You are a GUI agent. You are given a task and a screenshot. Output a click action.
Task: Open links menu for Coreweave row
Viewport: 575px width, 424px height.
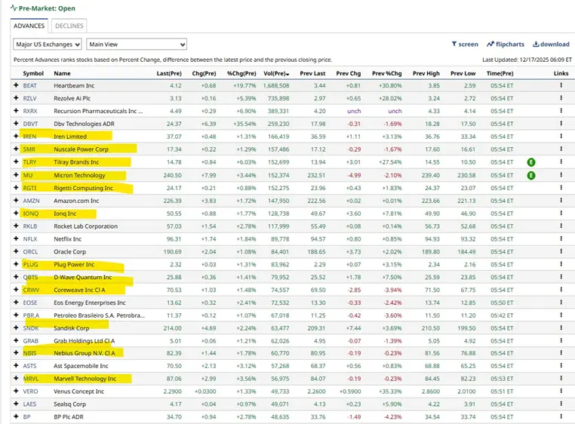[x=561, y=290]
